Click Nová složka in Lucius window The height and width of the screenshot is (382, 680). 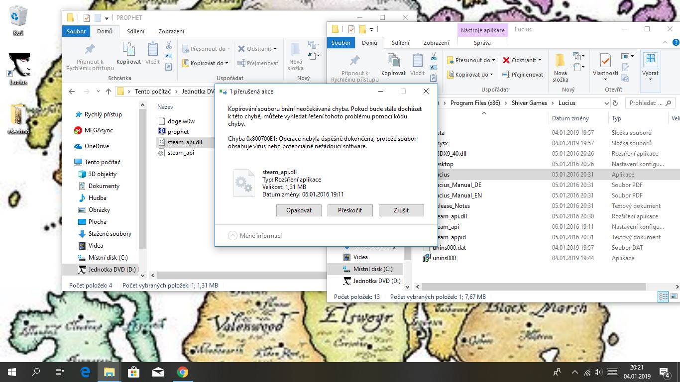[560, 68]
